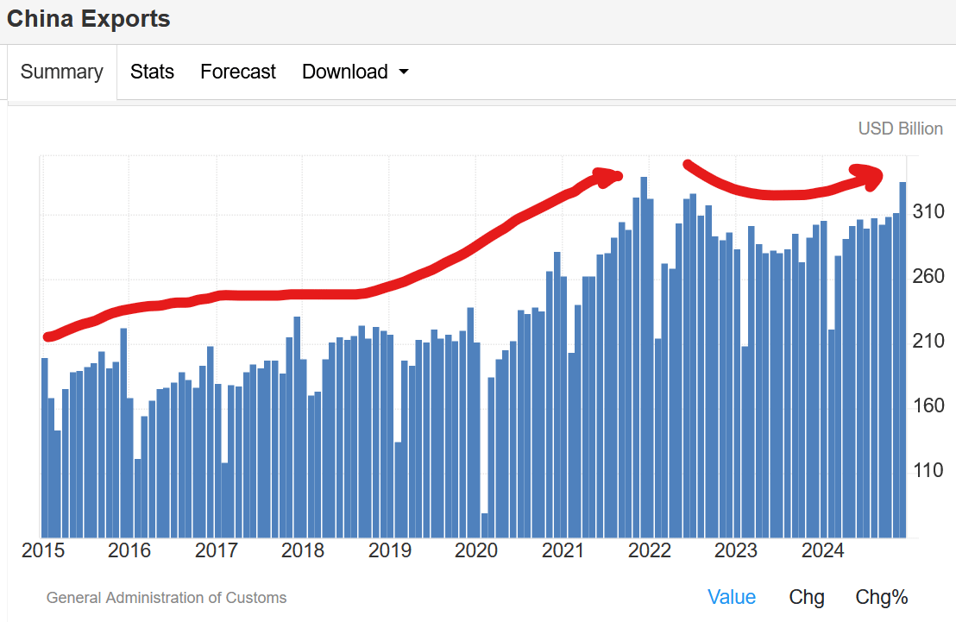Open the Summary tab
The height and width of the screenshot is (622, 956).
pyautogui.click(x=61, y=72)
